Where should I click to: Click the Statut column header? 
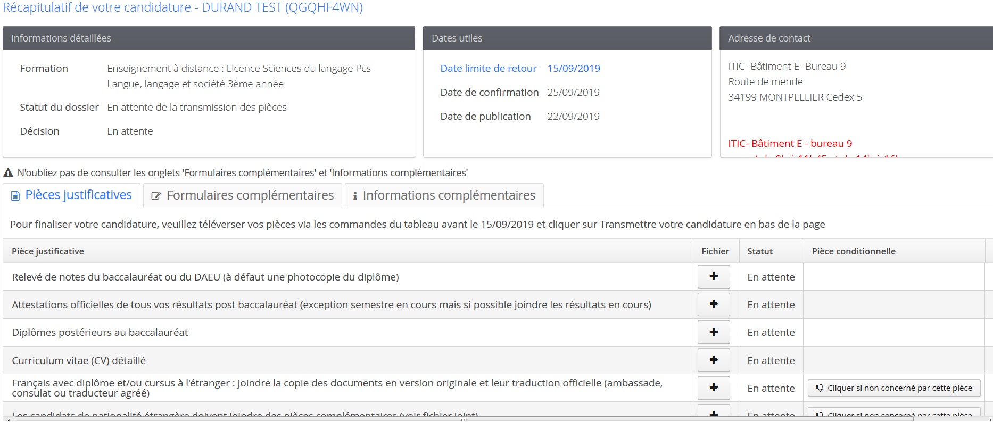pyautogui.click(x=759, y=251)
